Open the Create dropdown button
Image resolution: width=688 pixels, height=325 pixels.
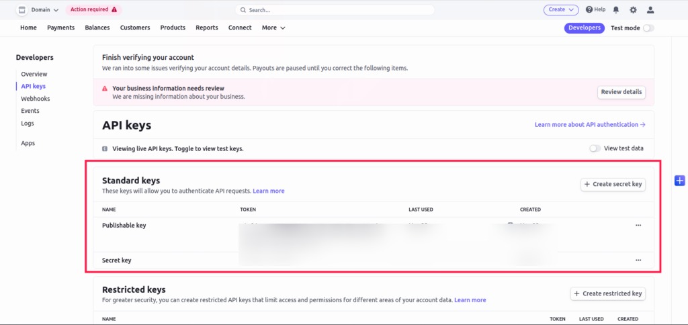[x=561, y=10]
